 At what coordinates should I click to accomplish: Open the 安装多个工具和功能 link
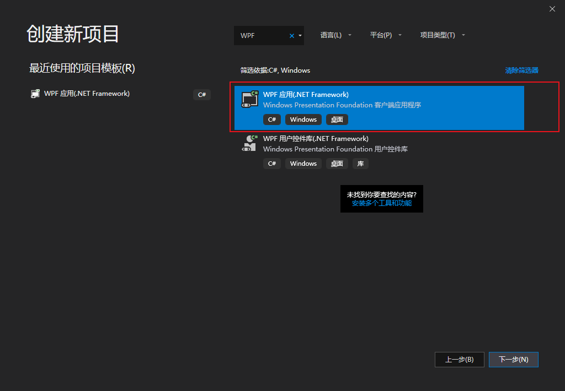point(382,203)
